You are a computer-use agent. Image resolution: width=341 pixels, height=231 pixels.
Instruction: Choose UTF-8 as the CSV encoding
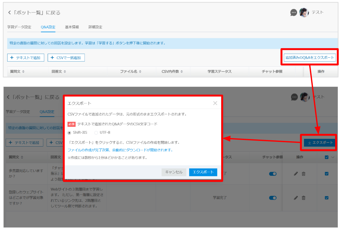[x=96, y=133]
